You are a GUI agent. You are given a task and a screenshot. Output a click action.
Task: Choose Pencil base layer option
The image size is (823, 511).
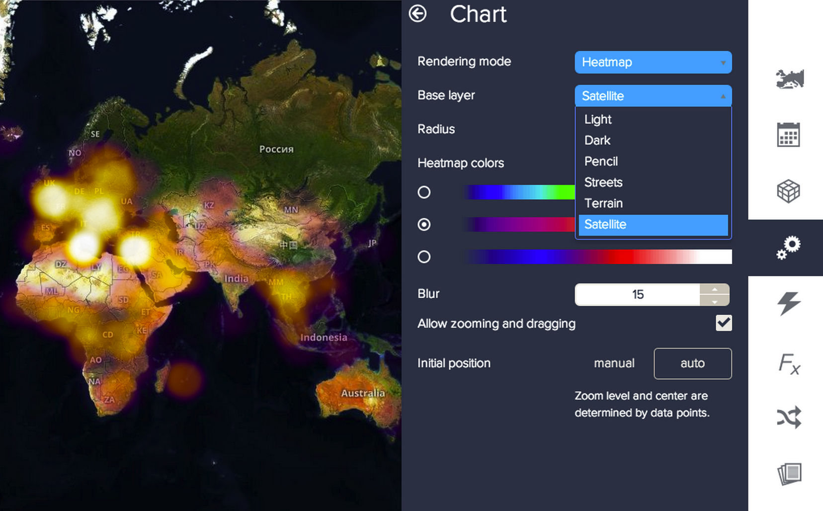click(x=653, y=161)
